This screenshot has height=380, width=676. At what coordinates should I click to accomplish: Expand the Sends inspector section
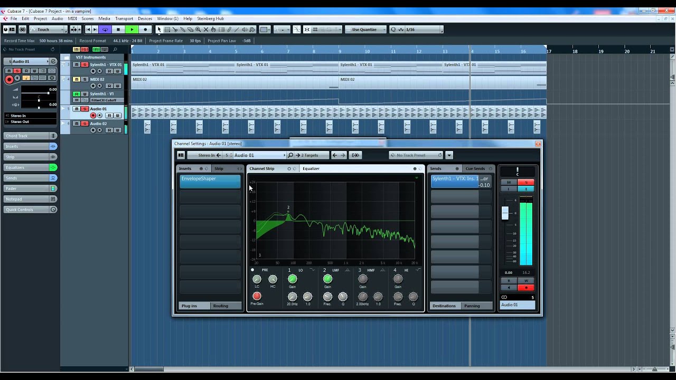(31, 178)
